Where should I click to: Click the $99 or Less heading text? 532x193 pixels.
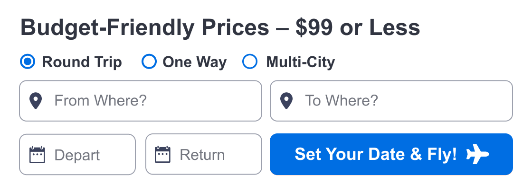(358, 27)
